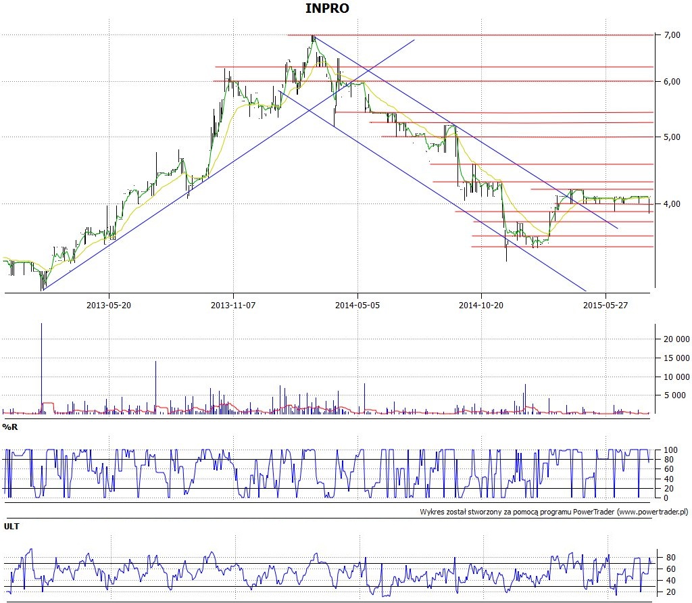Click the 2014-10-20 date label
Viewport: 692px width, 603px height.
point(481,305)
